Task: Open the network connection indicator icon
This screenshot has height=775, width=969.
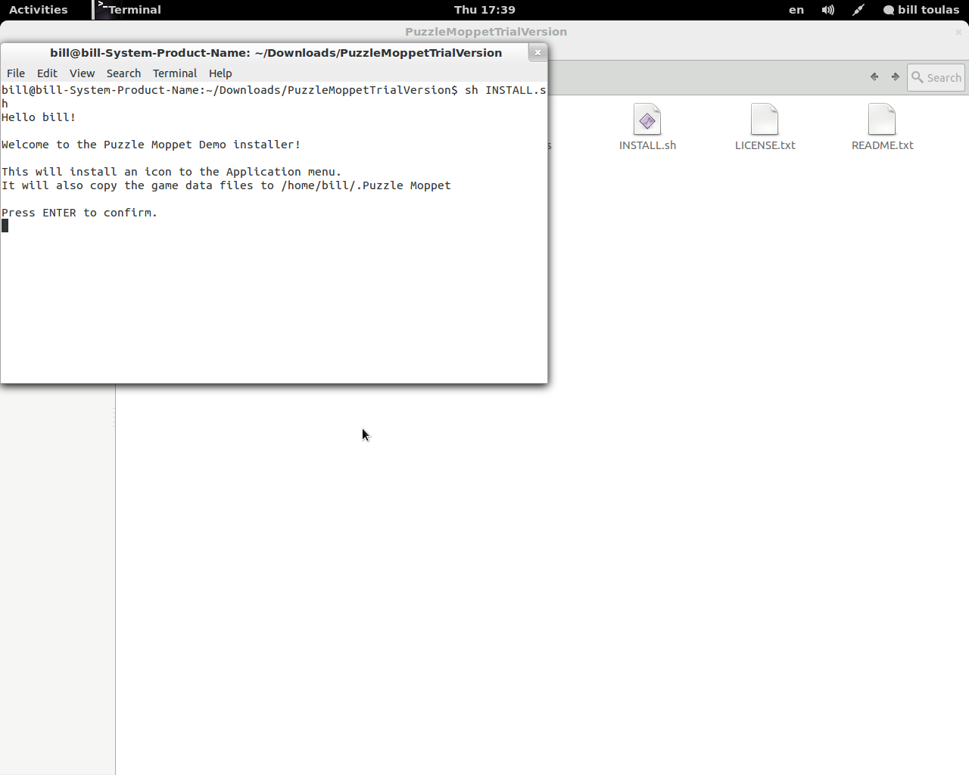Action: 858,10
